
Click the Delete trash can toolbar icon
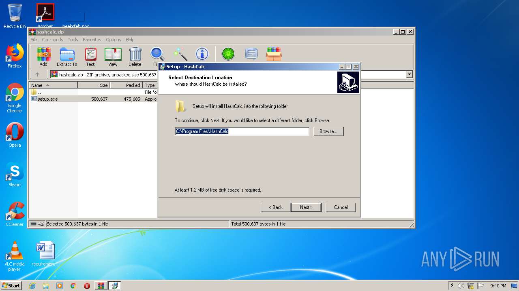(135, 57)
